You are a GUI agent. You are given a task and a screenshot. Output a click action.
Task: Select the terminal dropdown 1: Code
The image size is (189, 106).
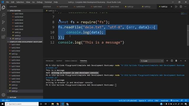point(152,61)
